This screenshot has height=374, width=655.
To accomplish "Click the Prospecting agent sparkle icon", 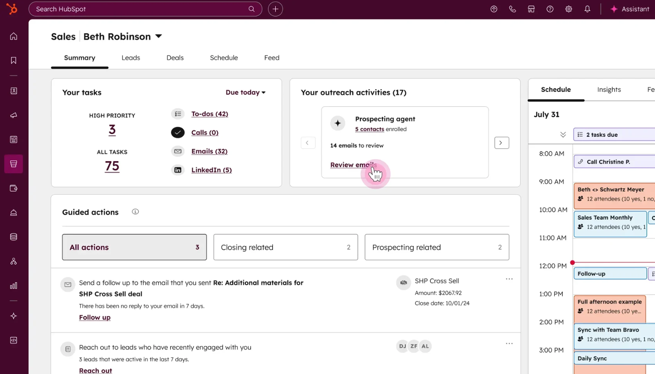I will [x=338, y=123].
